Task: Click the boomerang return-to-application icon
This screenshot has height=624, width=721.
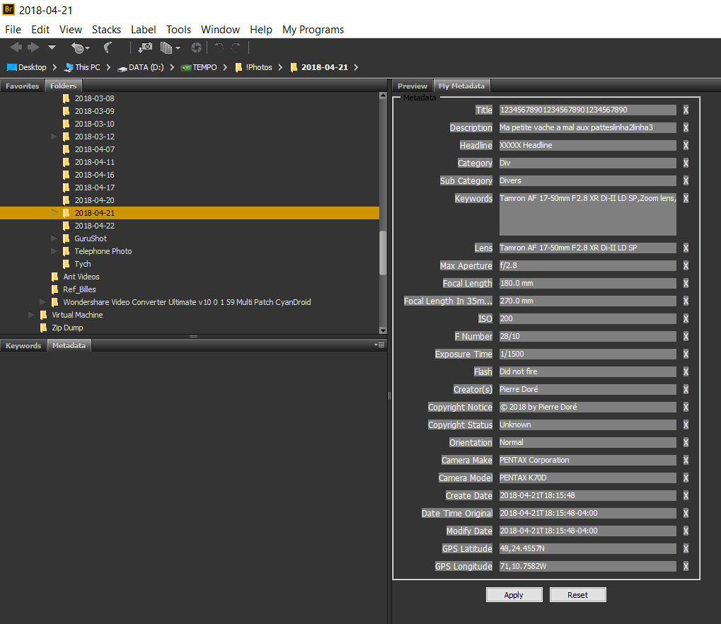Action: point(108,47)
